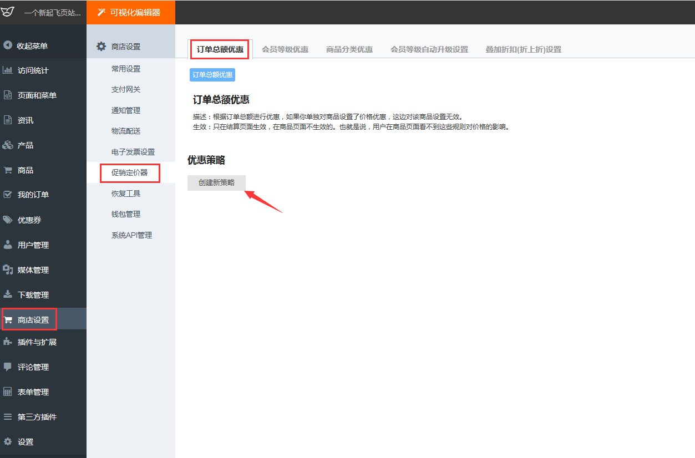Open the visit statistics chart icon
Viewport: 695px width, 458px height.
click(8, 70)
